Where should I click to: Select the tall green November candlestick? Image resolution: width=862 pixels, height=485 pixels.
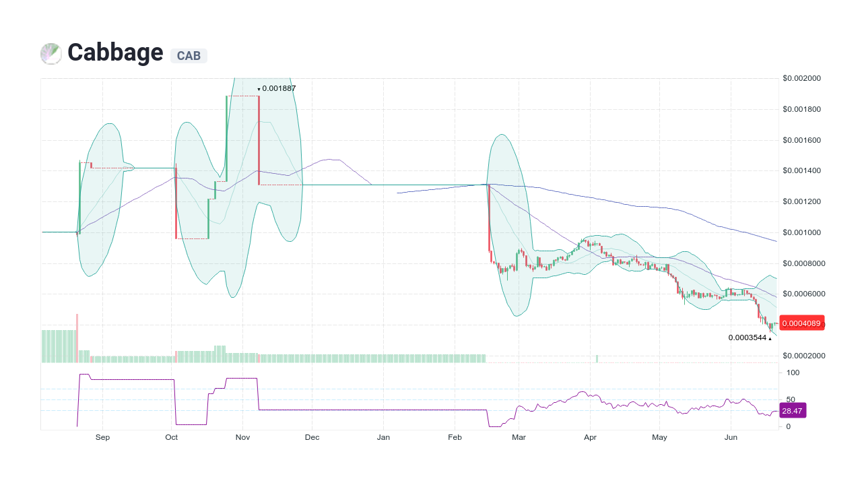[226, 135]
